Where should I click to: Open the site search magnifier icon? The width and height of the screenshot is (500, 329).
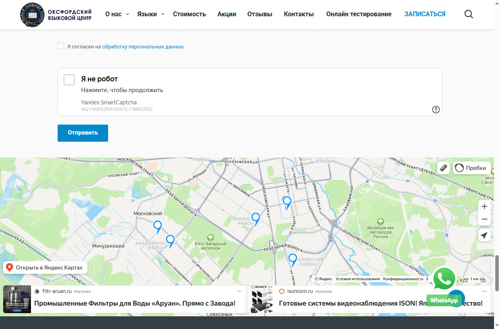point(469,14)
